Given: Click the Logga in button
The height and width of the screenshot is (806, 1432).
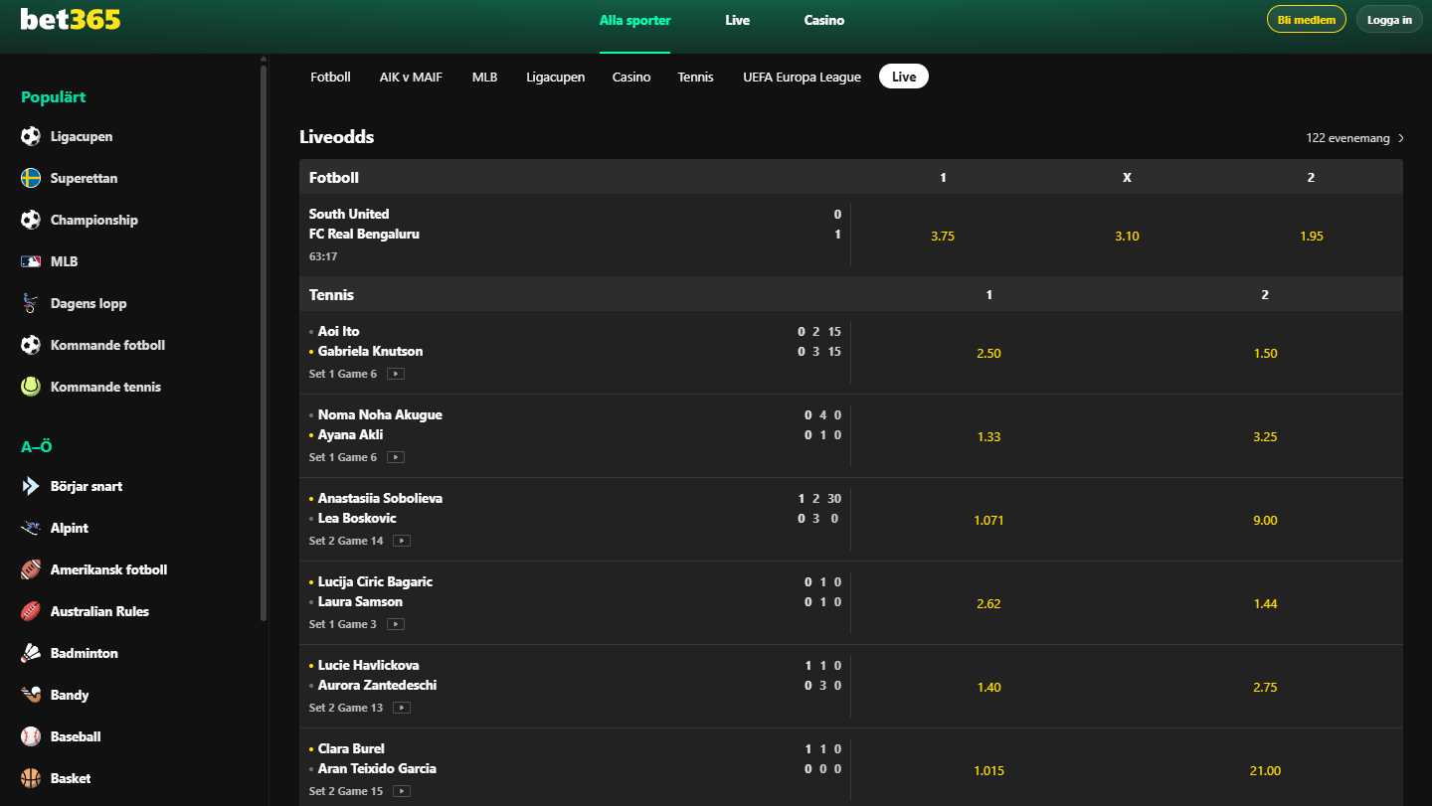Looking at the screenshot, I should click(x=1389, y=20).
